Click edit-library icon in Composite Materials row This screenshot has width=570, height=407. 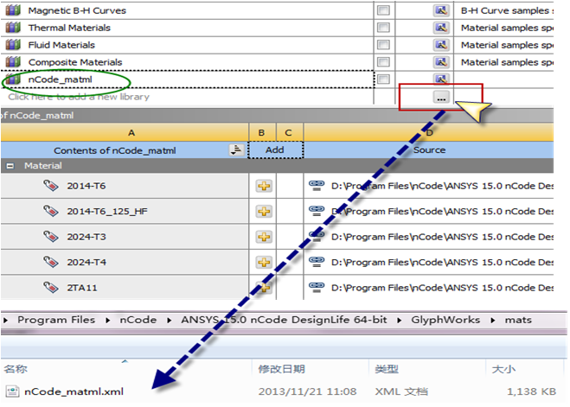(441, 61)
